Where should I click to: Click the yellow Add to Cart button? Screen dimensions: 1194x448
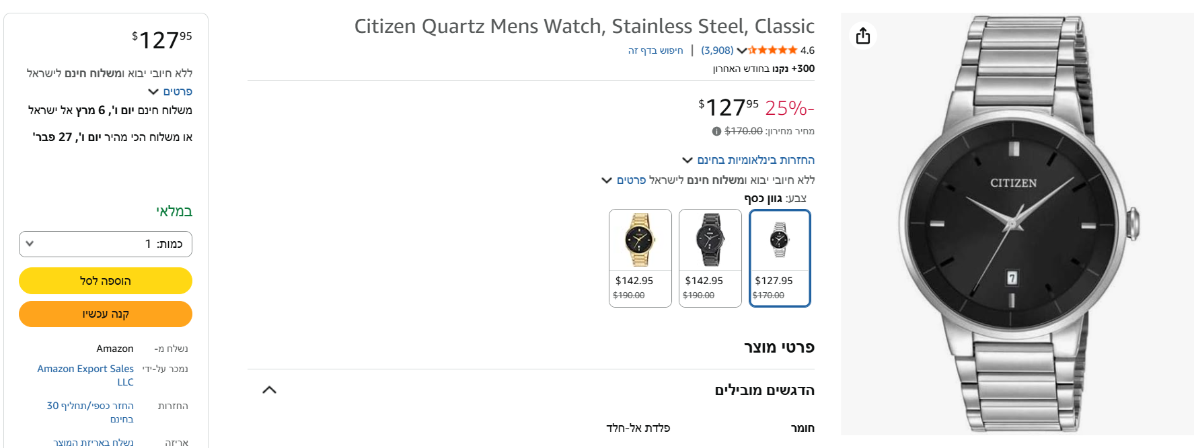(x=106, y=281)
